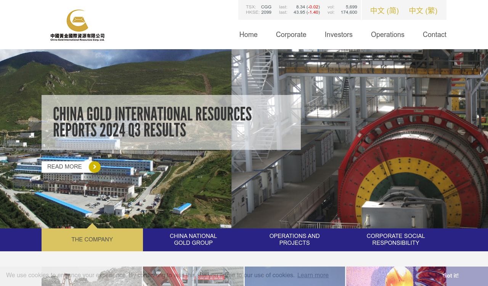Open the Home menu item
The width and height of the screenshot is (488, 286).
(248, 35)
